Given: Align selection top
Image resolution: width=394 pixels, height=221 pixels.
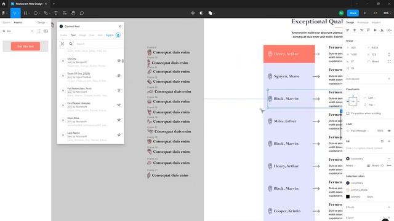Looking at the screenshot, I should [368, 30].
